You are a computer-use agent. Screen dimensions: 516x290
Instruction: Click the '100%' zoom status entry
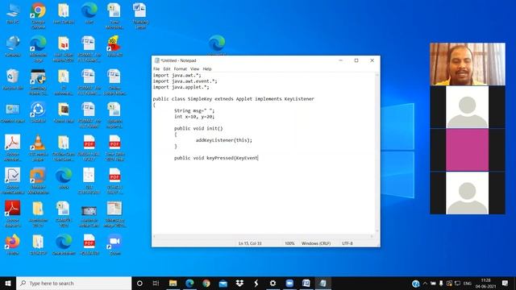(289, 243)
